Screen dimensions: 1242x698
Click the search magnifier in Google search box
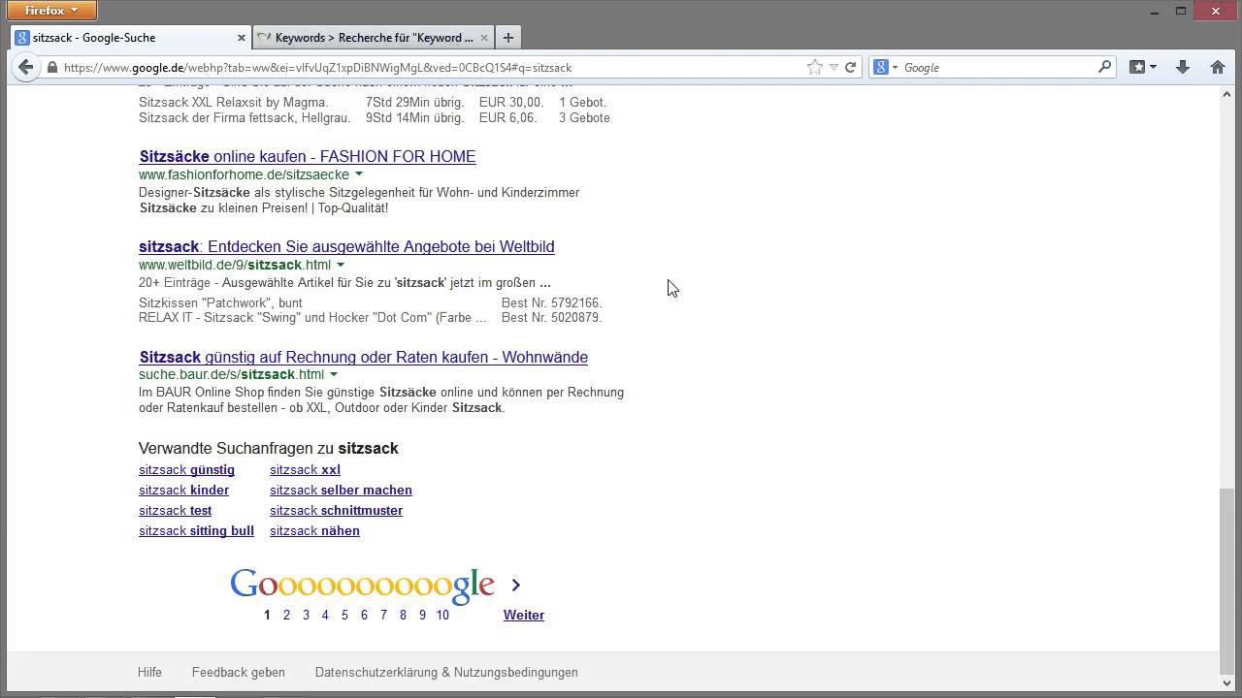pyautogui.click(x=1104, y=67)
